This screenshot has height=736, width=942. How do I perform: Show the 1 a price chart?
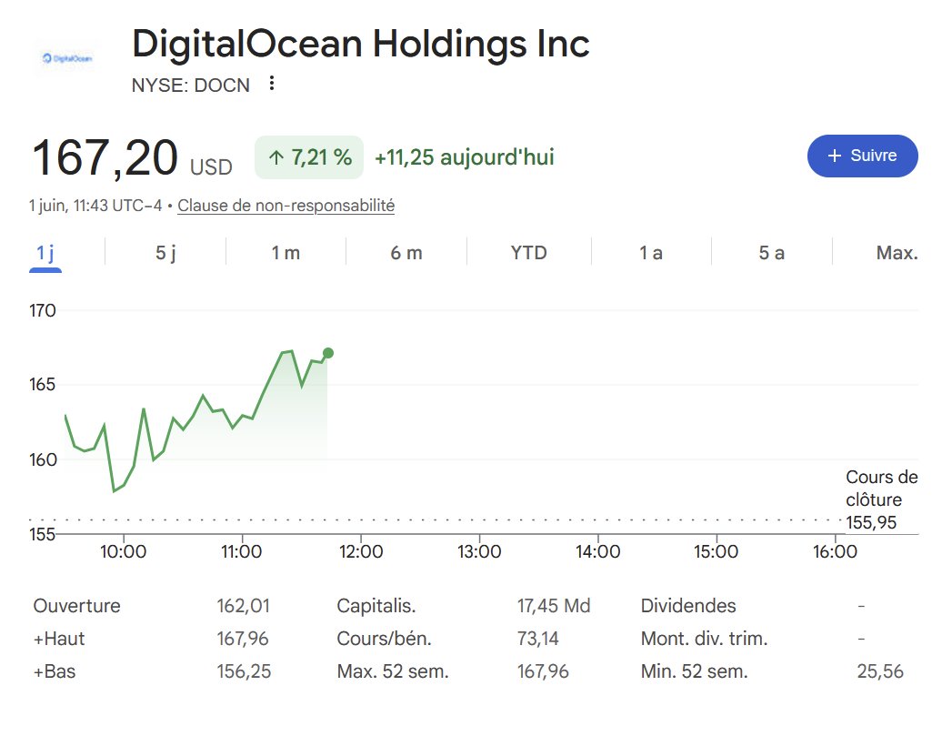click(651, 253)
